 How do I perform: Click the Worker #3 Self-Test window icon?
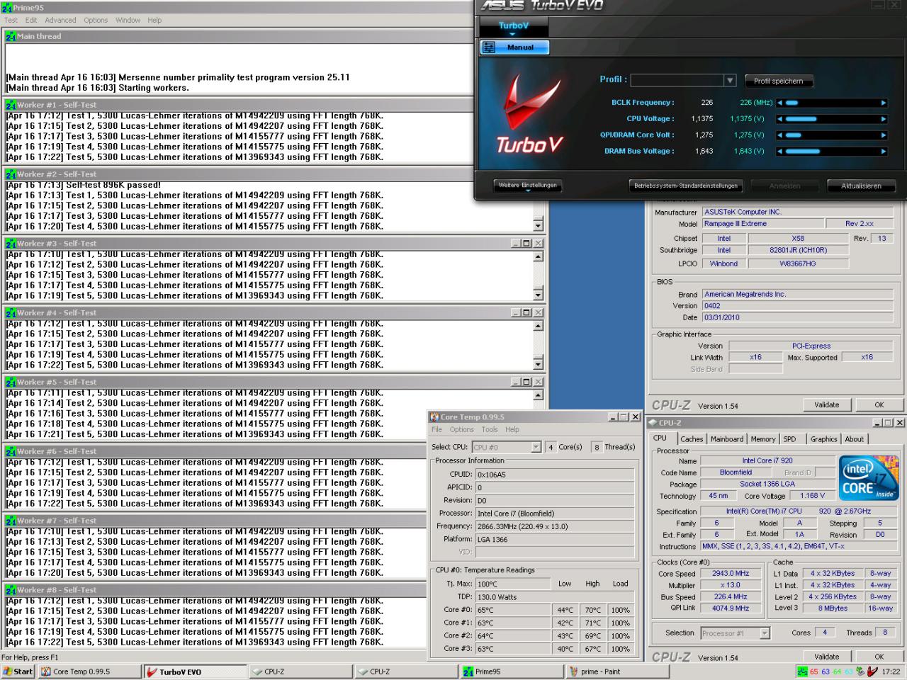click(x=11, y=244)
